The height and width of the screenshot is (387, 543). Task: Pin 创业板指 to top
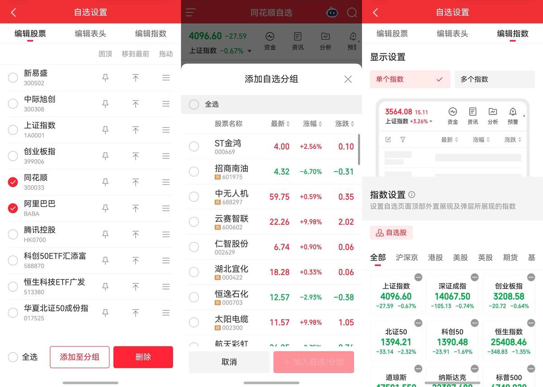[105, 156]
